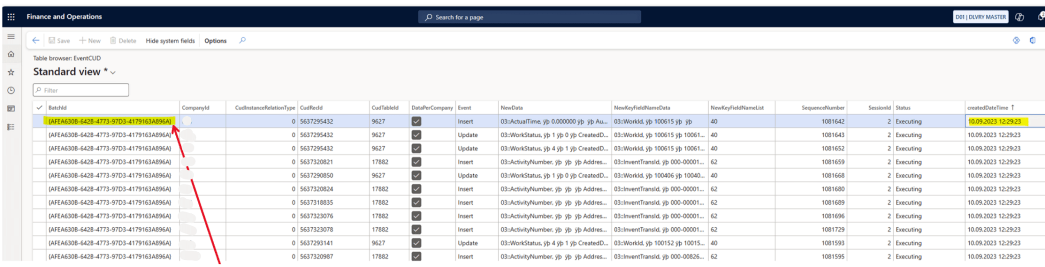Open the app launcher waffle icon
The image size is (1045, 267).
click(11, 17)
